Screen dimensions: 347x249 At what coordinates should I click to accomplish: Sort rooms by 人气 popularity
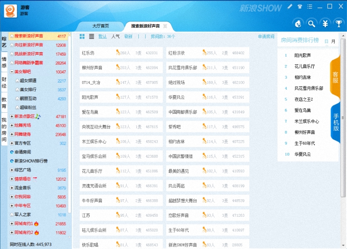click(x=115, y=37)
